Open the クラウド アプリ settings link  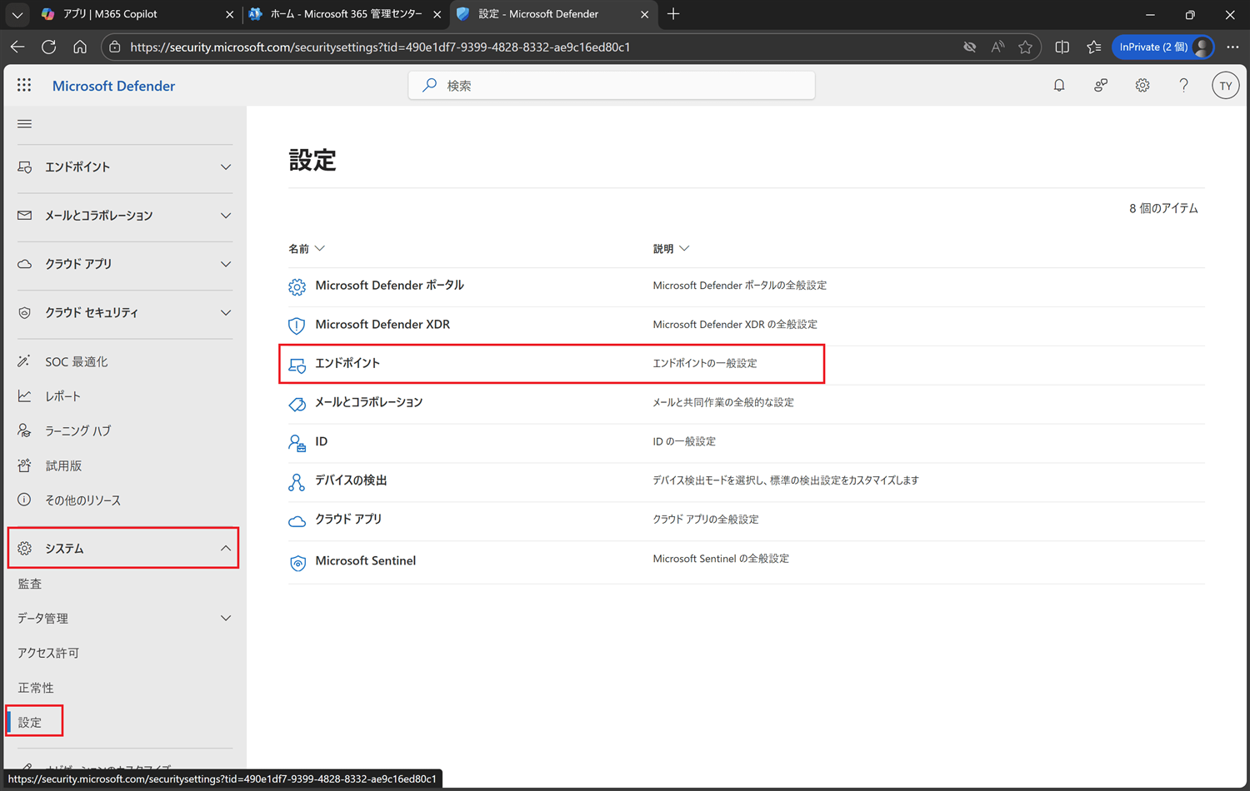[348, 519]
